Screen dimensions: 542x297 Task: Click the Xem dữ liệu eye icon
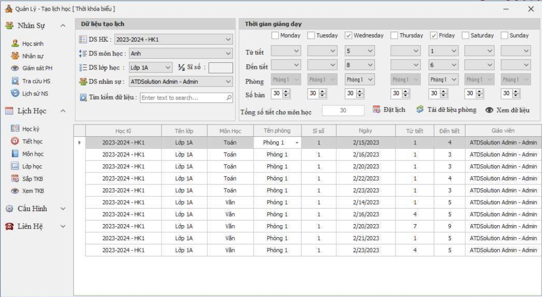(x=489, y=111)
